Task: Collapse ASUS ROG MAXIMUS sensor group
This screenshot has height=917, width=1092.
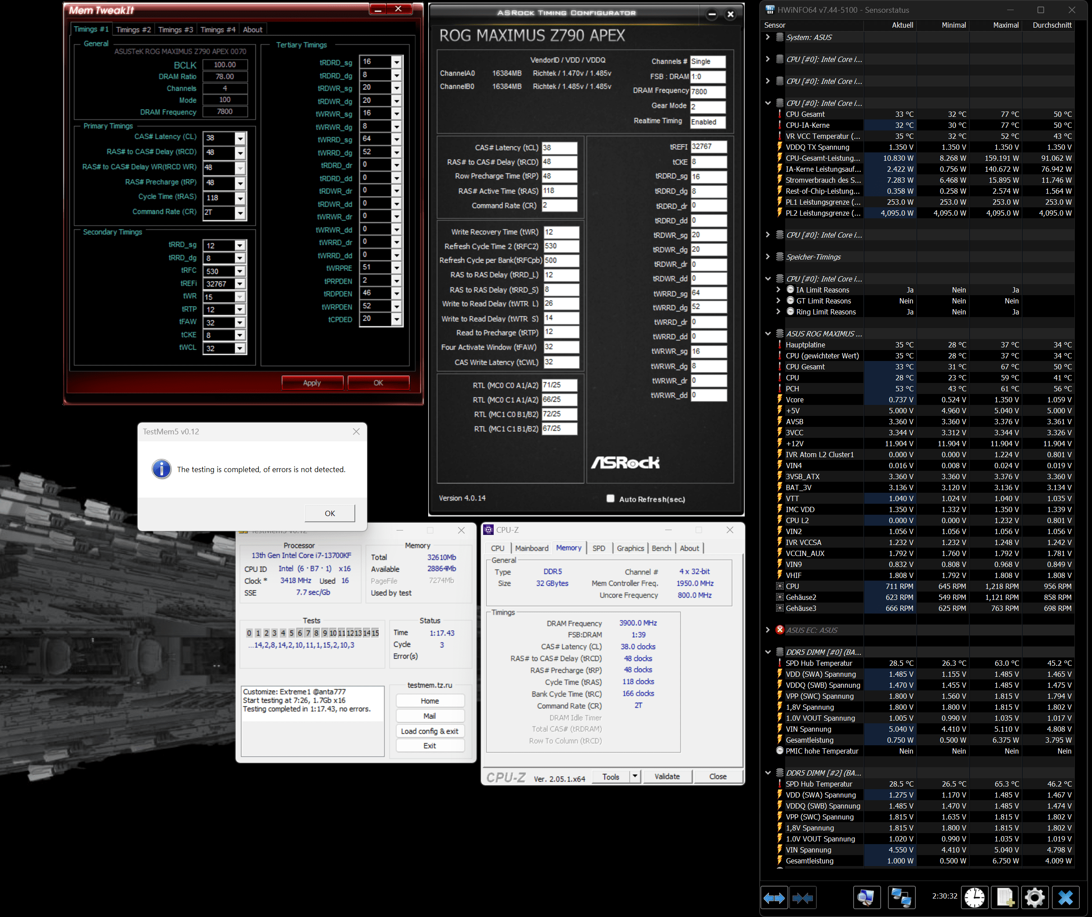Action: pyautogui.click(x=768, y=333)
